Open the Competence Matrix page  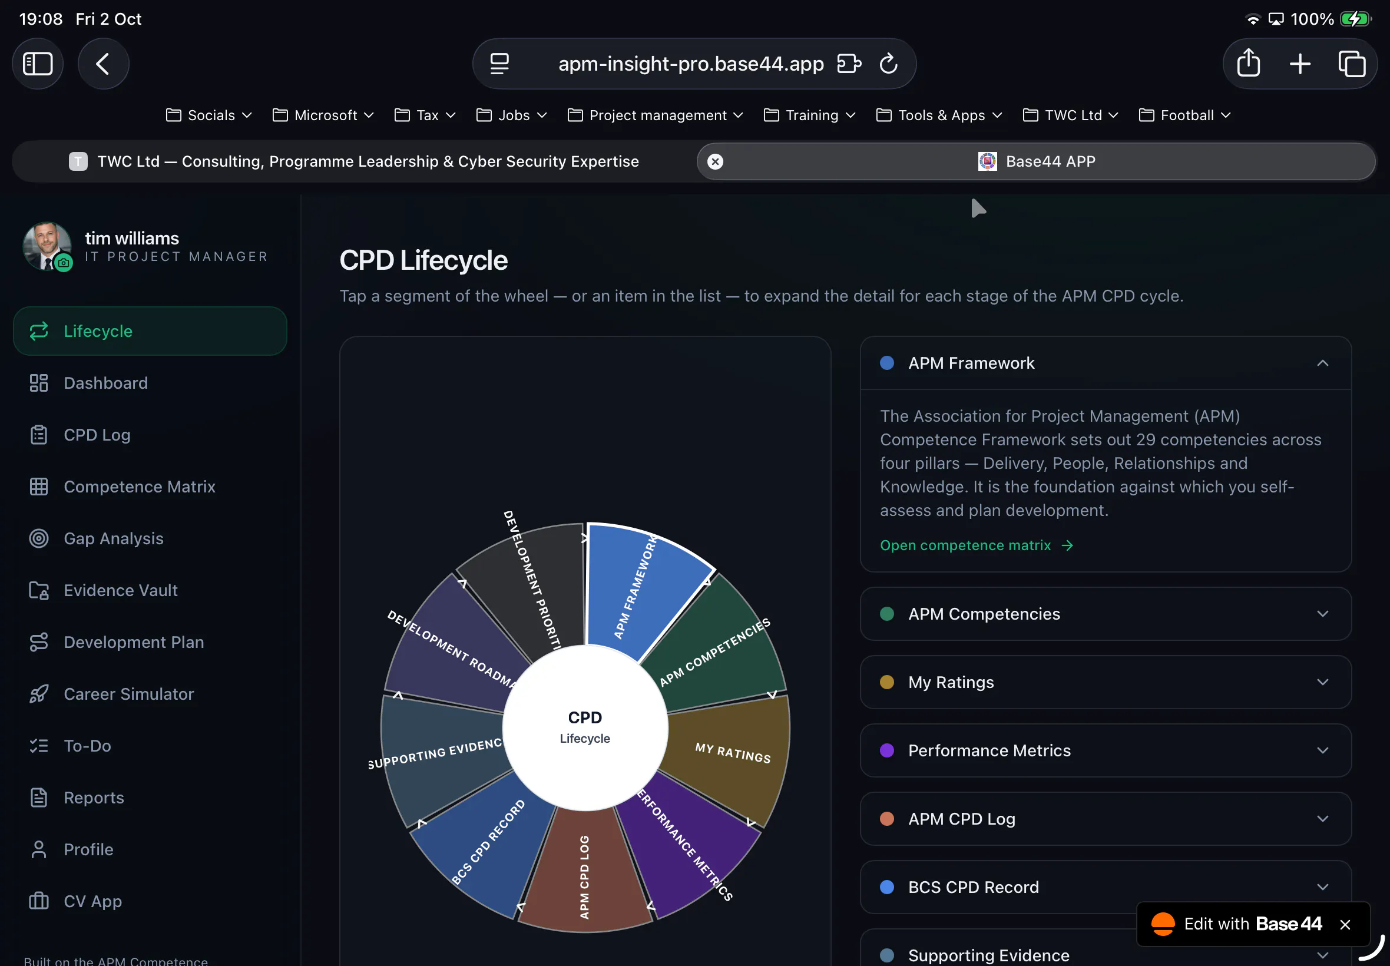click(150, 487)
